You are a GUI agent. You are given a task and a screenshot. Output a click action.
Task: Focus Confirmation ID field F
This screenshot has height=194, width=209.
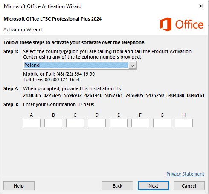tap(140, 123)
